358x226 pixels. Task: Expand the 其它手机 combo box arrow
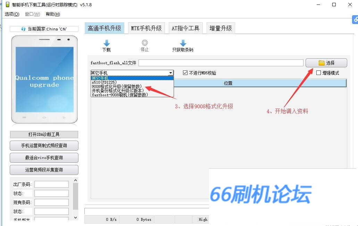(x=170, y=73)
